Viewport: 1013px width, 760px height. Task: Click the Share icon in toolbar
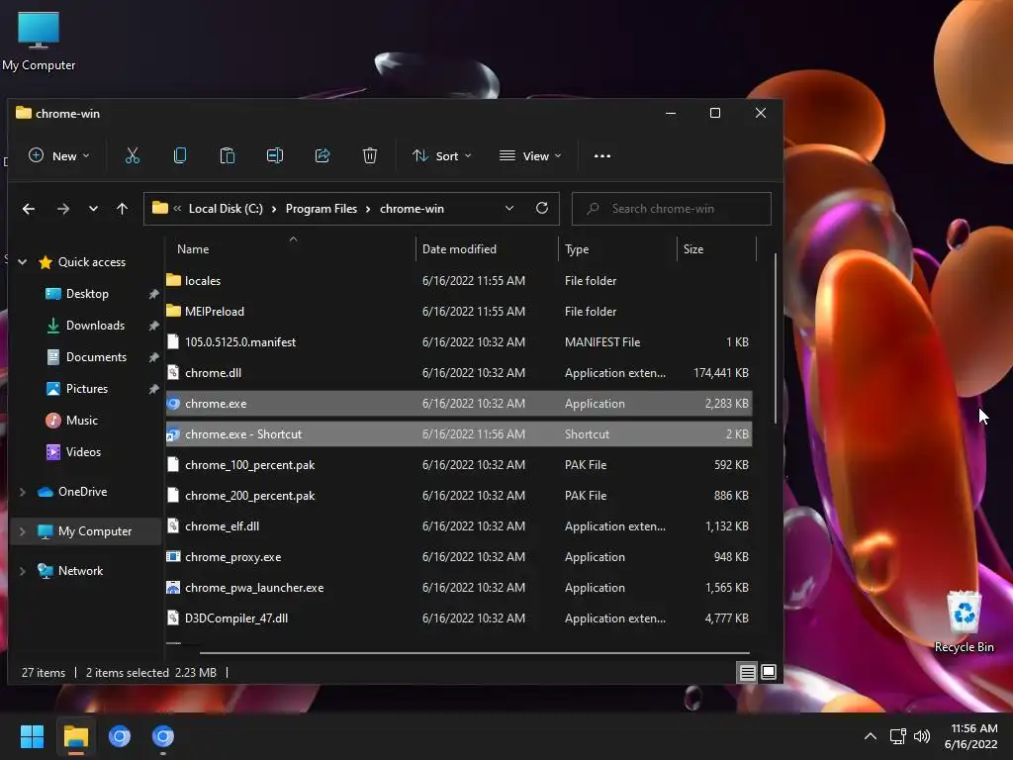[x=322, y=155]
